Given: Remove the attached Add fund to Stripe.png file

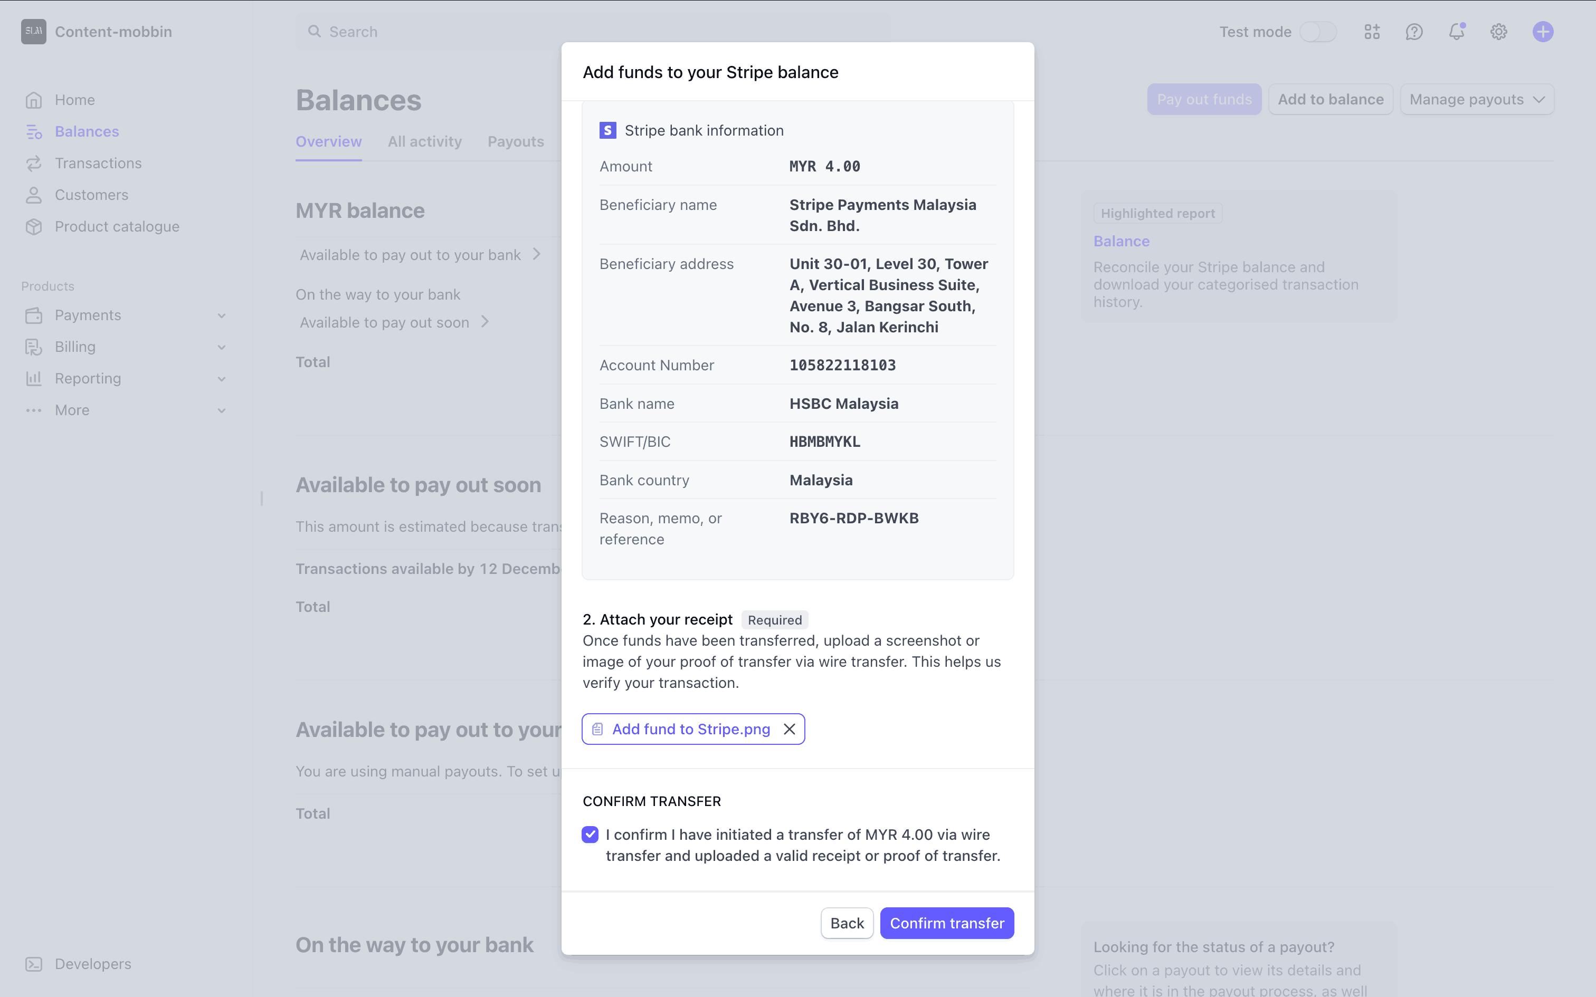Looking at the screenshot, I should click(x=789, y=729).
